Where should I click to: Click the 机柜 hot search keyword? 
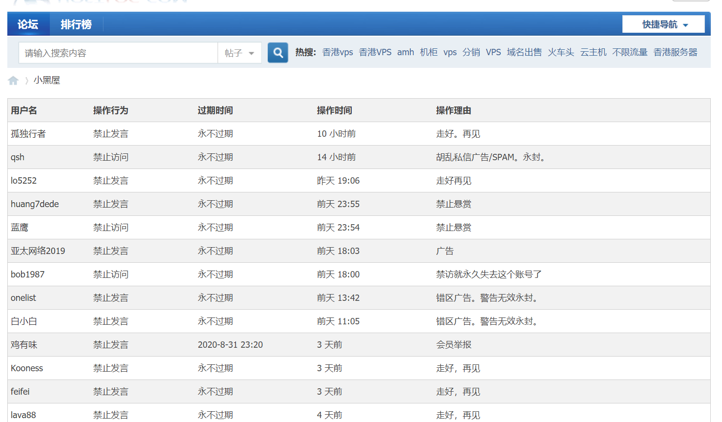(x=428, y=52)
